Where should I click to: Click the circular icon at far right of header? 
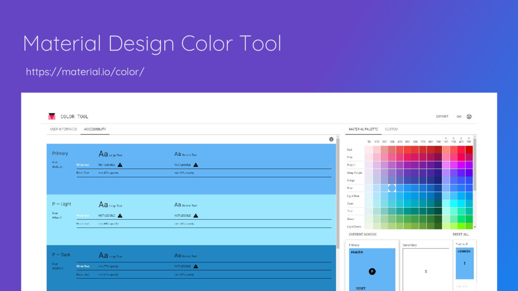coord(469,117)
